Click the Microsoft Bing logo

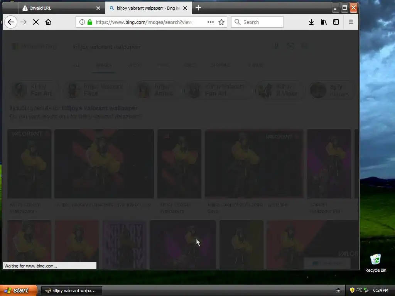click(35, 47)
